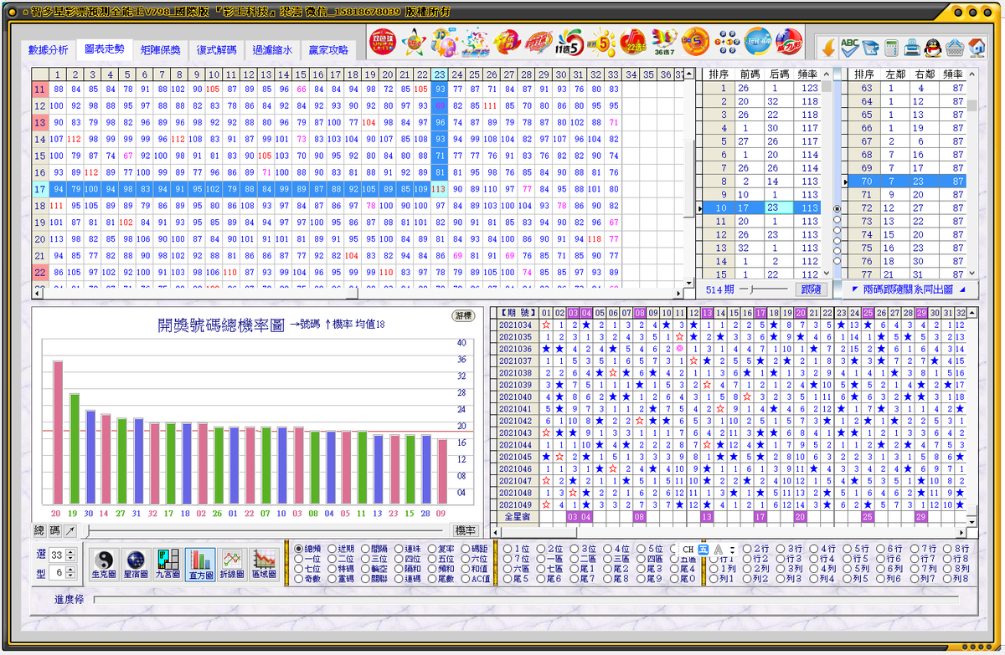The height and width of the screenshot is (655, 1005).
Task: Open the 復式解碼 tab
Action: [217, 50]
